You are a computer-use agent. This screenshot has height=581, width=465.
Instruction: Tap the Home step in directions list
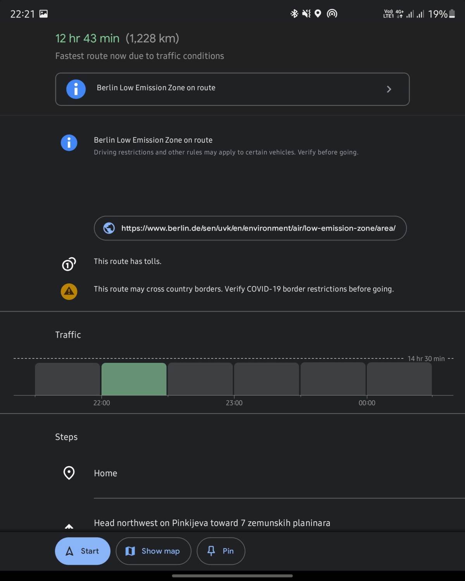coord(105,473)
